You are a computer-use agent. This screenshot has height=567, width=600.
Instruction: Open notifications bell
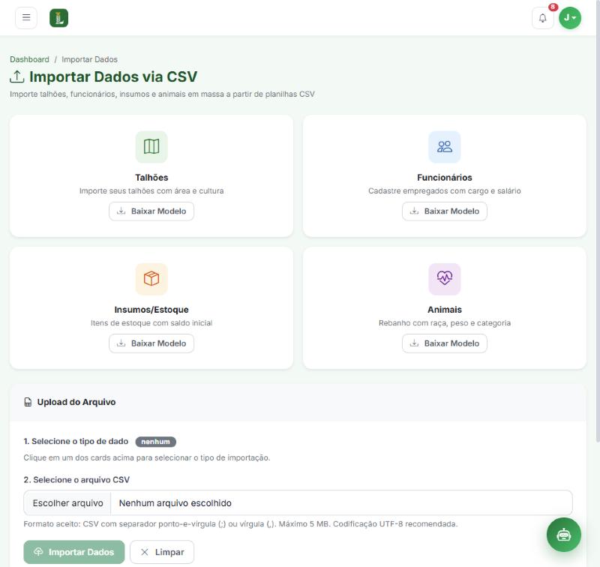[542, 18]
